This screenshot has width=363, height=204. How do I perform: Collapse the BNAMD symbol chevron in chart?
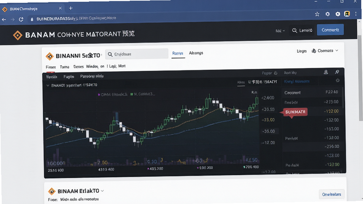click(x=48, y=86)
